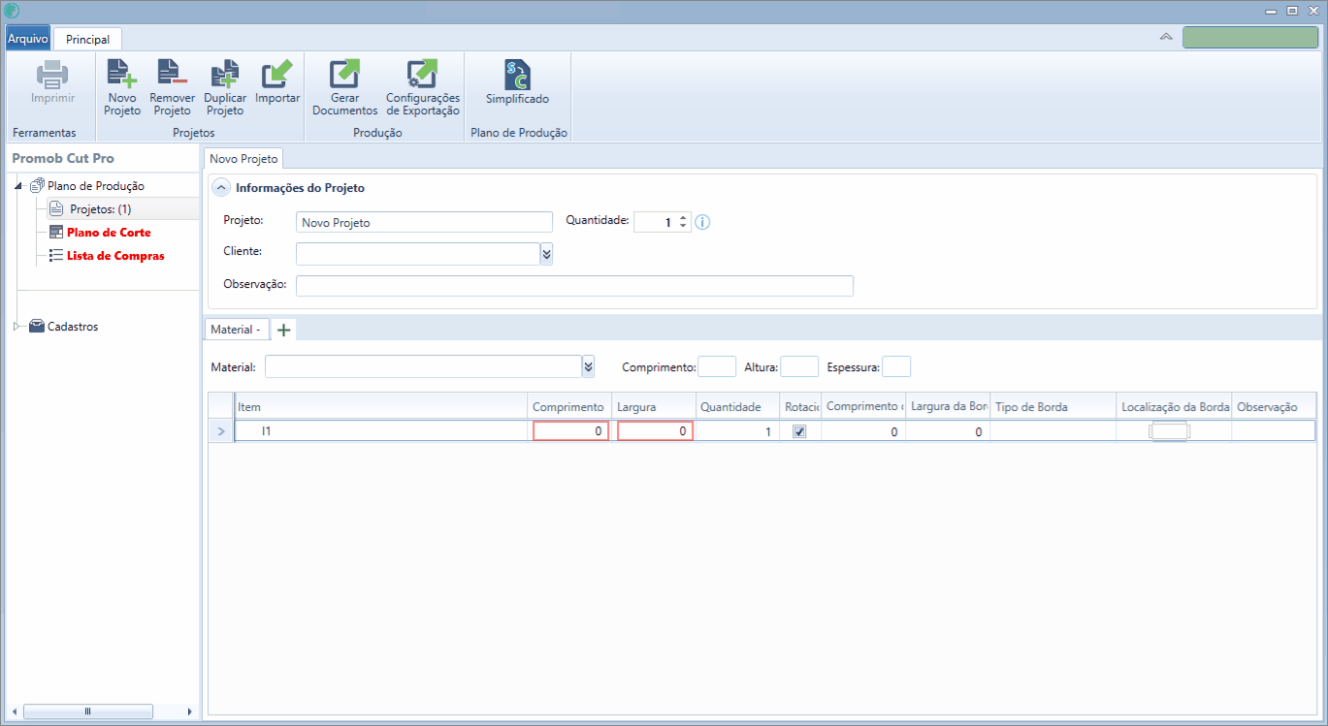
Task: Click the Imprimir printer icon
Action: point(52,75)
